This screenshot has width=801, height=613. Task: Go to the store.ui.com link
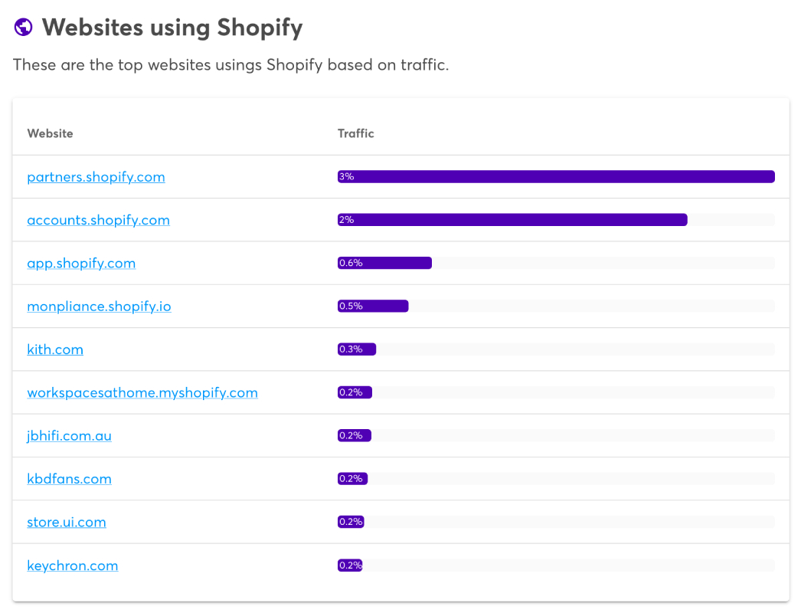click(67, 522)
